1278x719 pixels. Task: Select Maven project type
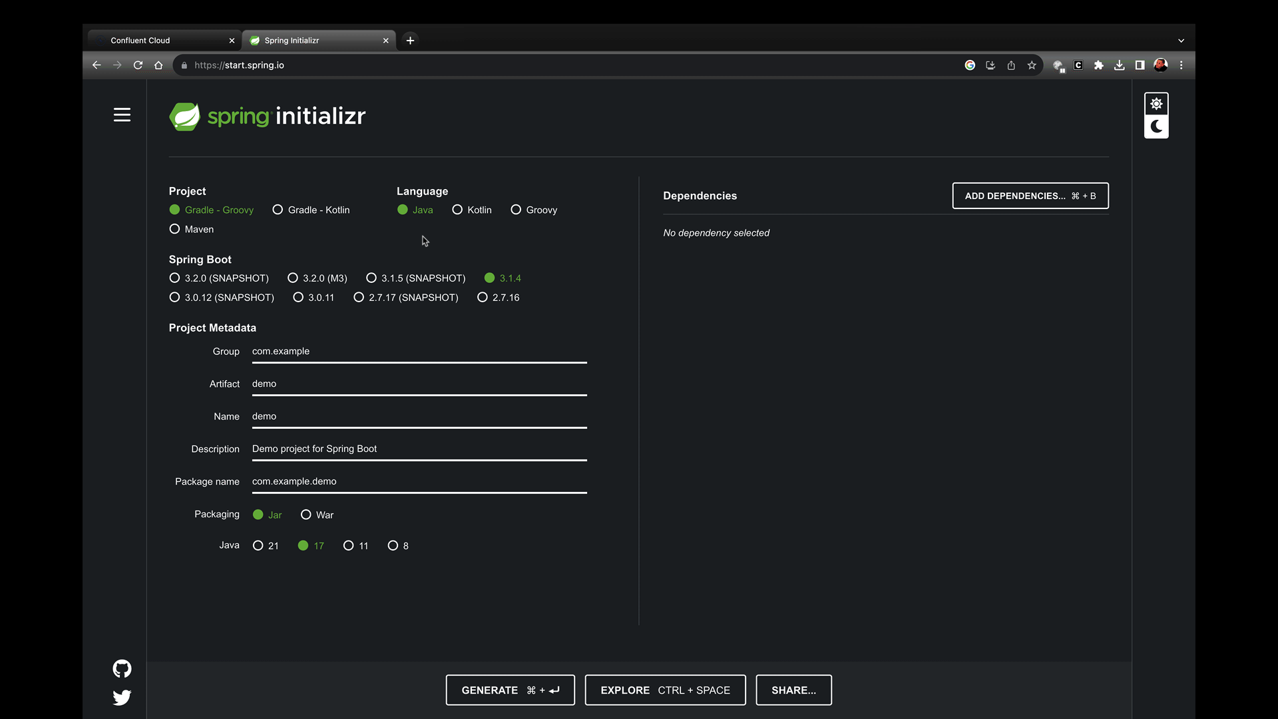point(174,229)
